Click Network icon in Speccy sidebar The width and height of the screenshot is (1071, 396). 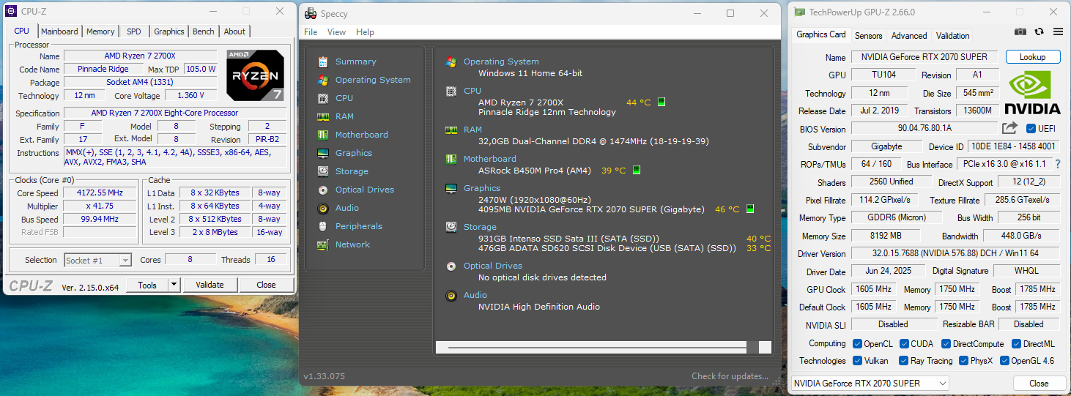[322, 244]
